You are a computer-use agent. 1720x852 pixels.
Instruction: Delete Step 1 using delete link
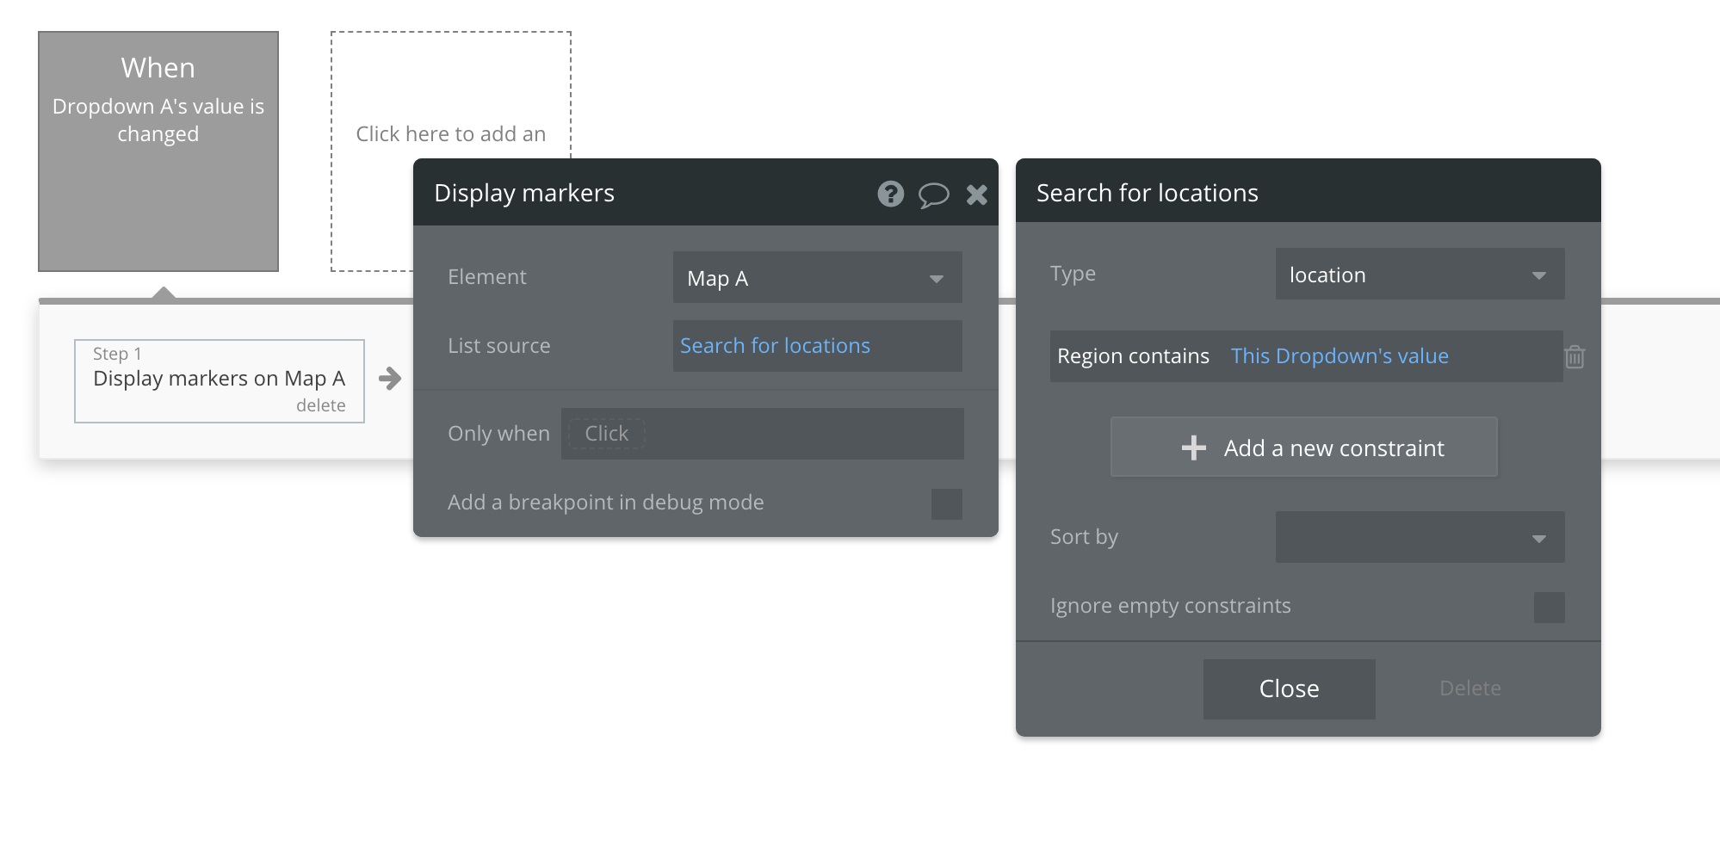[x=320, y=405]
